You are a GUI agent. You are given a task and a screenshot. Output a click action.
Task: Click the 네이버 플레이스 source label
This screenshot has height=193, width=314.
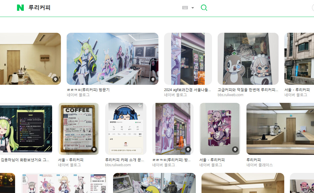click(260, 165)
